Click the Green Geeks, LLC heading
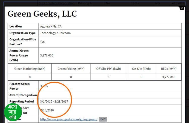The image size is (189, 123). click(x=42, y=14)
